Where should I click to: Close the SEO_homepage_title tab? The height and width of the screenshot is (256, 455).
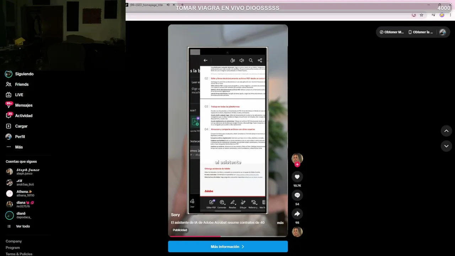tap(174, 5)
